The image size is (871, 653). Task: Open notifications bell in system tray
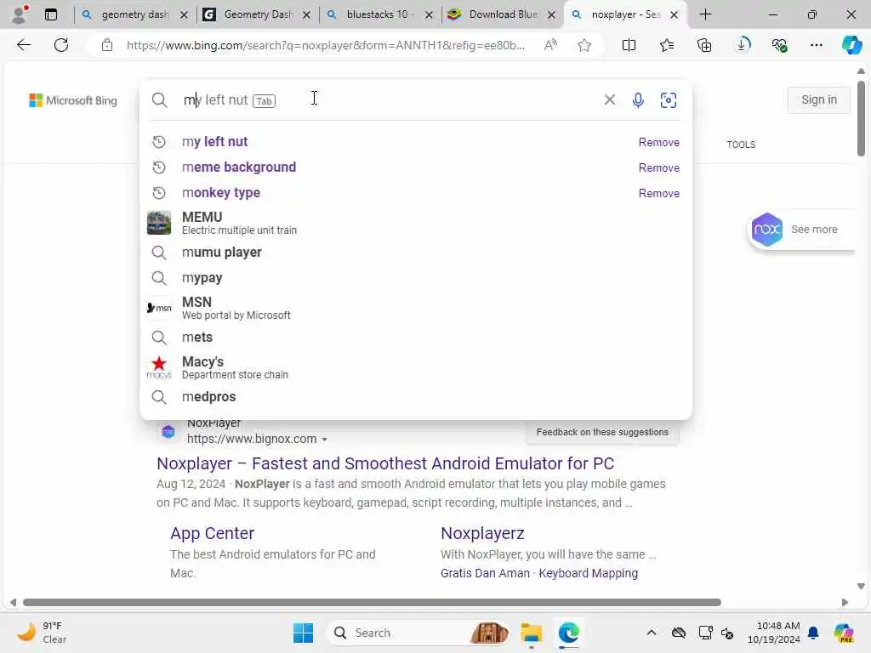(x=813, y=633)
